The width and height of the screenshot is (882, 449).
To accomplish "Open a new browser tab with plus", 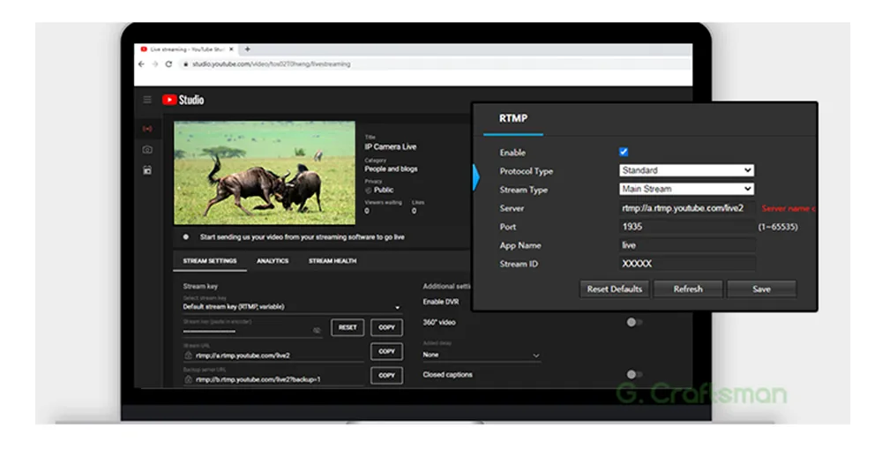I will pyautogui.click(x=248, y=49).
